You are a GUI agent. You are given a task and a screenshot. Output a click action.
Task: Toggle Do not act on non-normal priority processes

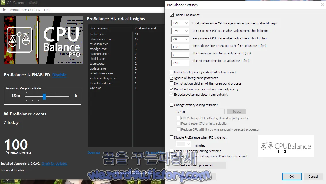click(x=172, y=89)
